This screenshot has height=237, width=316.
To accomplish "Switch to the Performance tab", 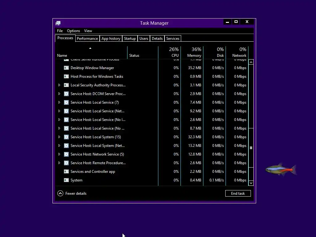I will 87,39.
